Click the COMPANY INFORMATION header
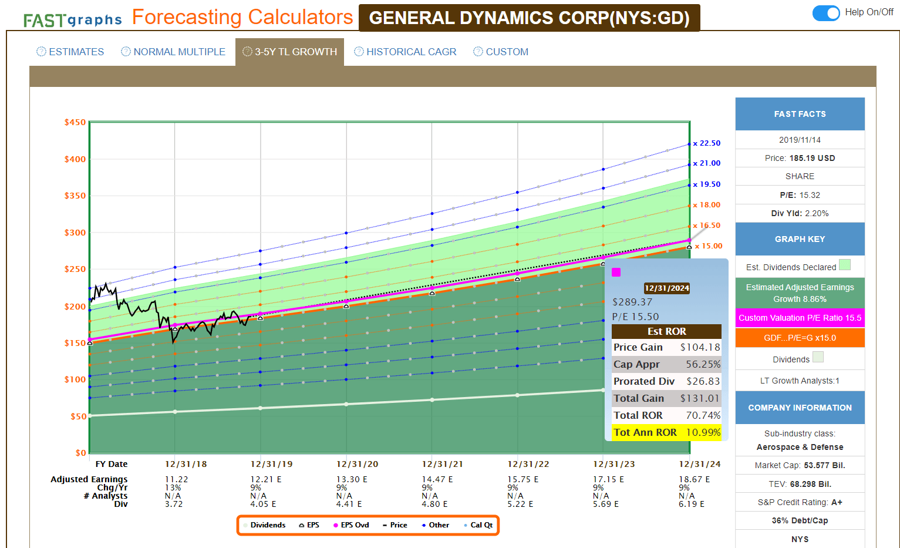900x548 pixels. pos(800,408)
